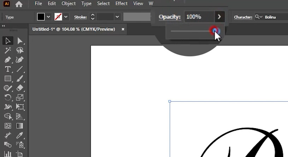Select the Artboard tool
This screenshot has width=288, height=157.
(20, 154)
